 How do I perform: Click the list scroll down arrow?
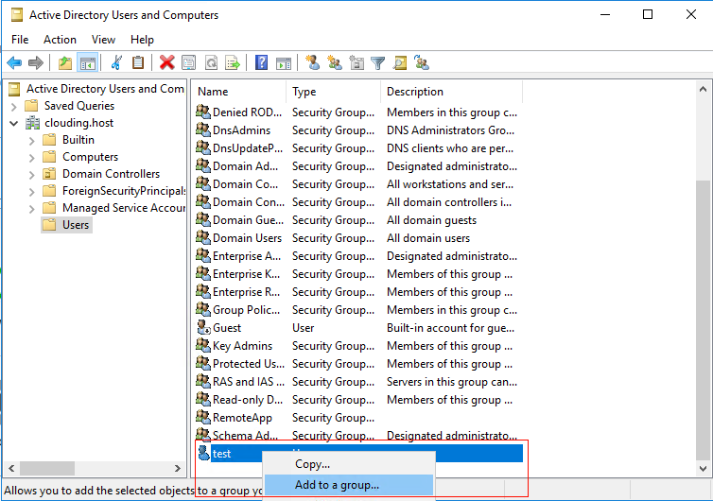point(703,468)
